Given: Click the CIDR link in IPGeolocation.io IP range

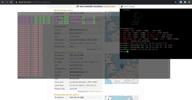Looking at the screenshot, I should click(x=96, y=62).
